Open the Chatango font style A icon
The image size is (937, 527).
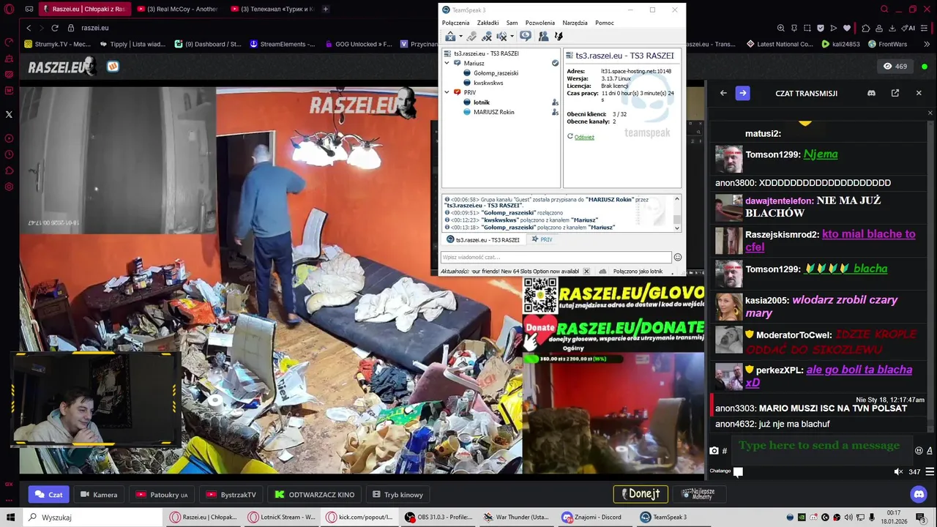point(930,450)
